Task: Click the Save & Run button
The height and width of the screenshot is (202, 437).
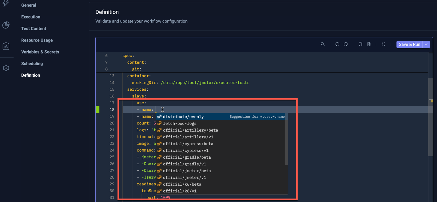Action: coord(409,44)
